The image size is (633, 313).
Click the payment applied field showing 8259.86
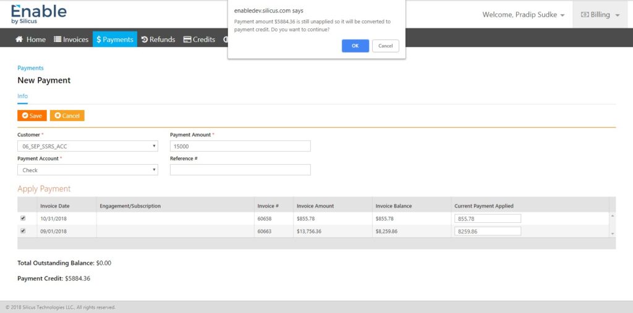[488, 232]
